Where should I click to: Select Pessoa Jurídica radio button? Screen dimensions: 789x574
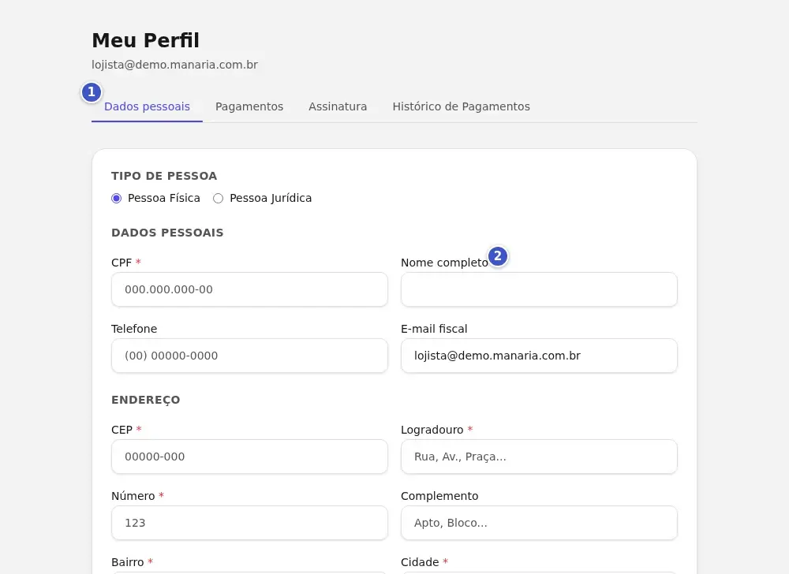218,198
